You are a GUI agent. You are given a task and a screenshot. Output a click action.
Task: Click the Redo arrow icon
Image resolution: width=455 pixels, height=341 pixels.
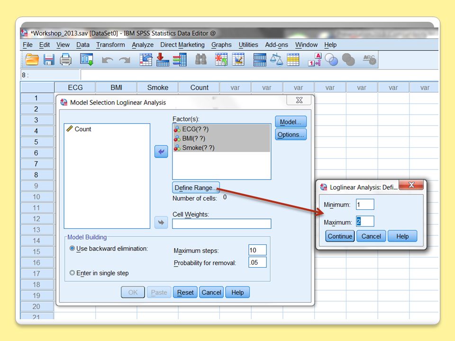tap(125, 60)
